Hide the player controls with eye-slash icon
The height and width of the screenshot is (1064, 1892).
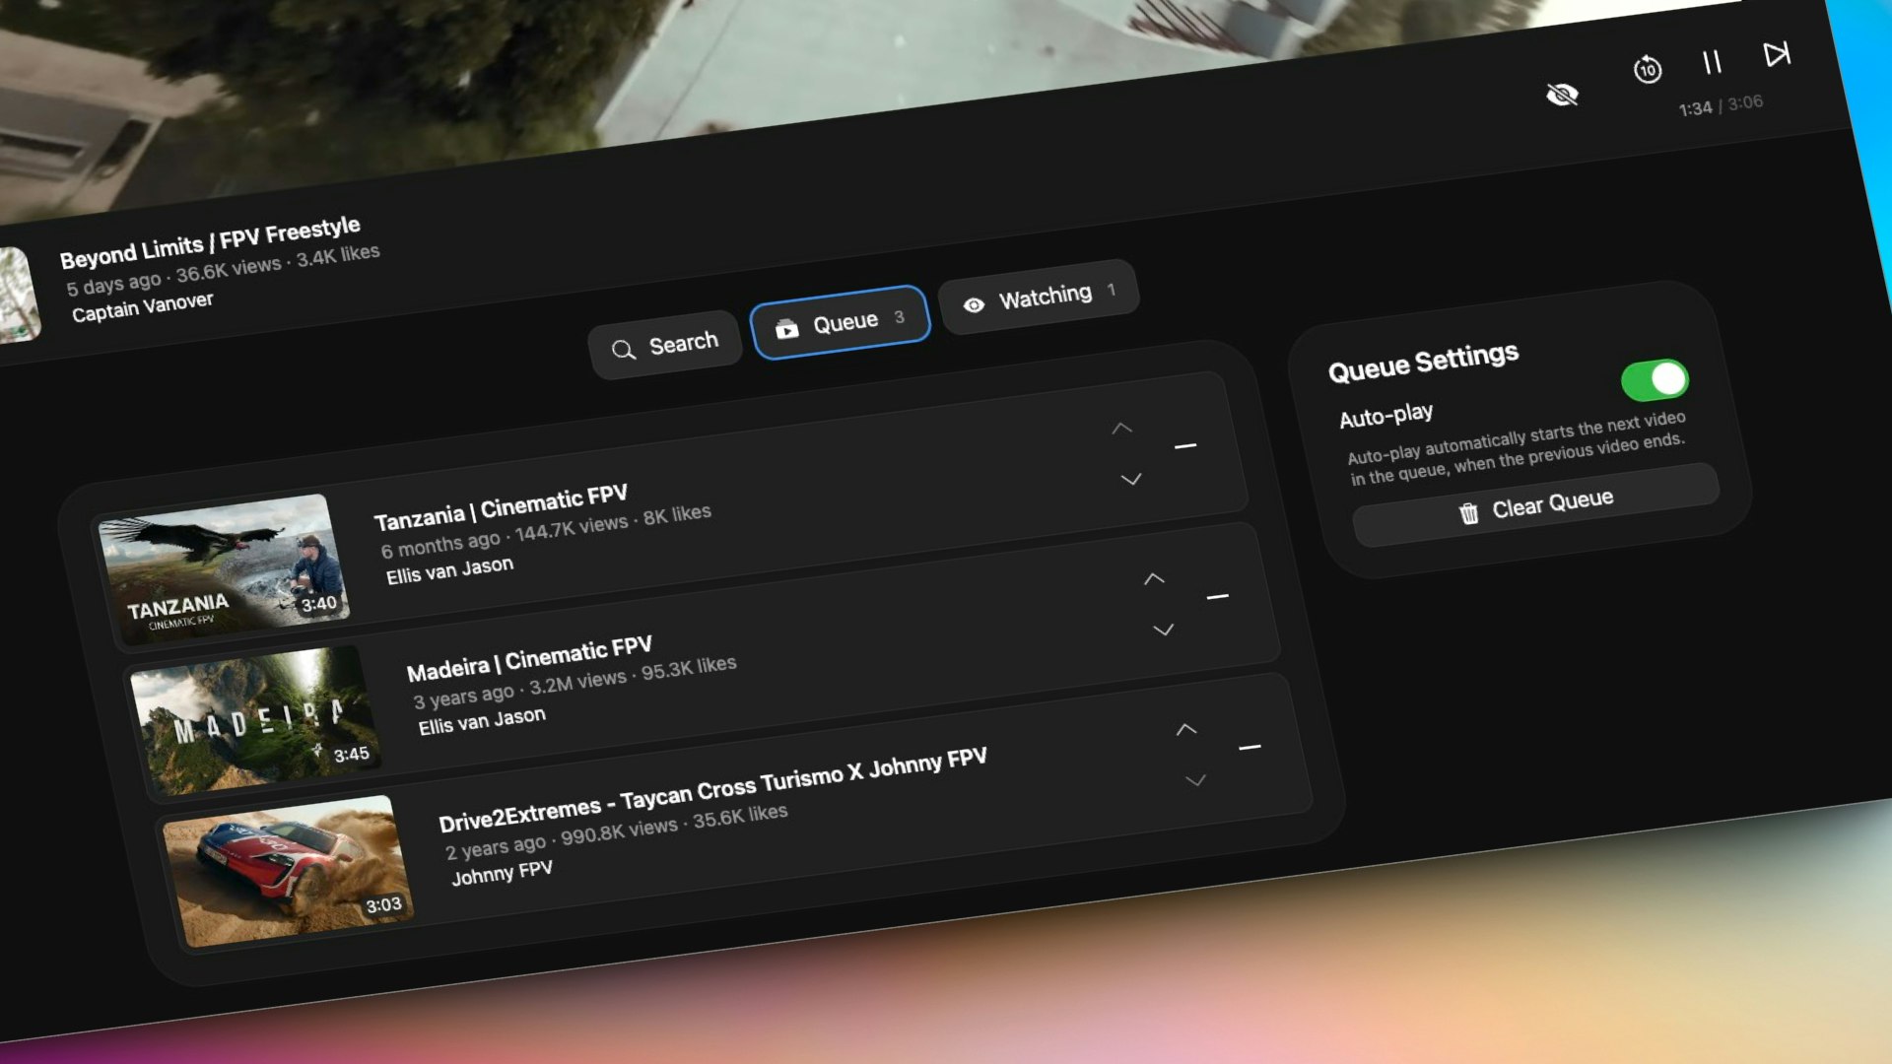coord(1563,95)
